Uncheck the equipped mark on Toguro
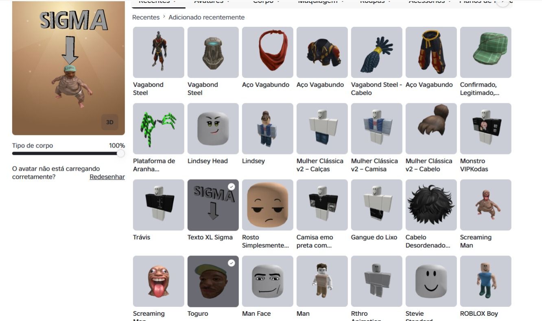 [232, 263]
